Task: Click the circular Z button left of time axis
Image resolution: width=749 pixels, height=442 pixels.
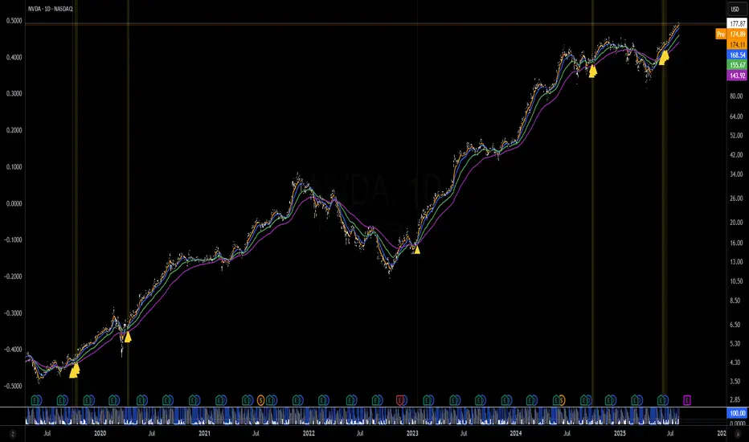Action: pyautogui.click(x=12, y=433)
